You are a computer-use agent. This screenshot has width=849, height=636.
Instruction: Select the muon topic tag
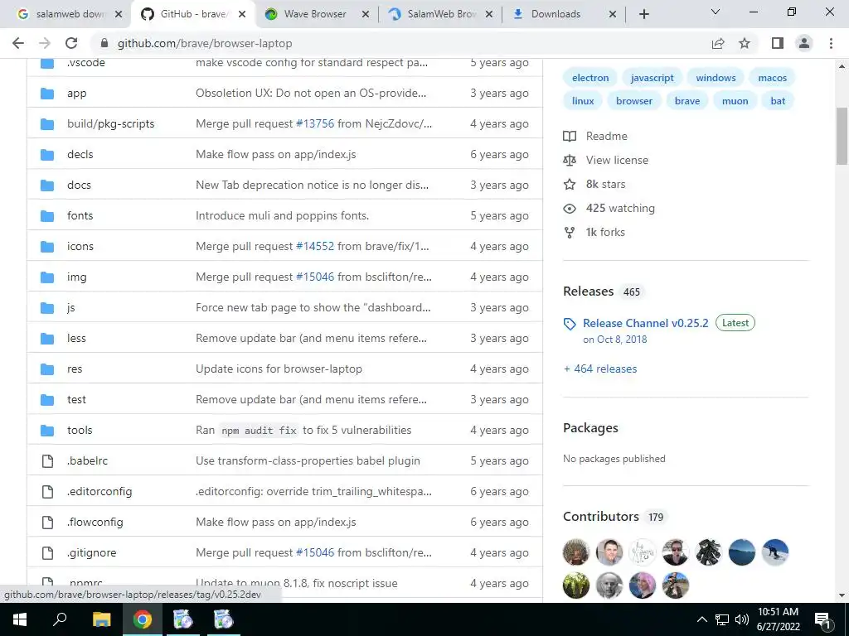735,101
